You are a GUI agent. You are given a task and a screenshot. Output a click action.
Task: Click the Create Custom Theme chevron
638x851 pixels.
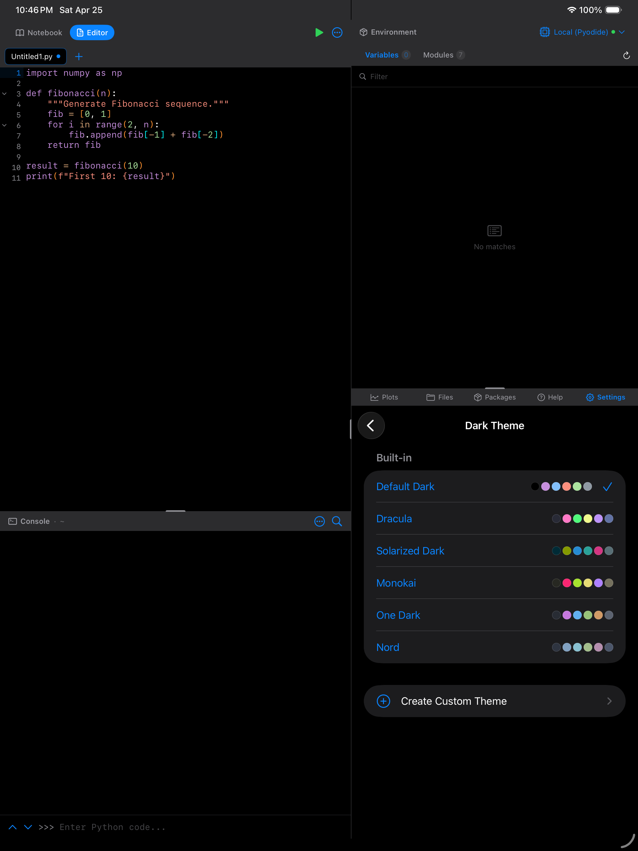[609, 701]
